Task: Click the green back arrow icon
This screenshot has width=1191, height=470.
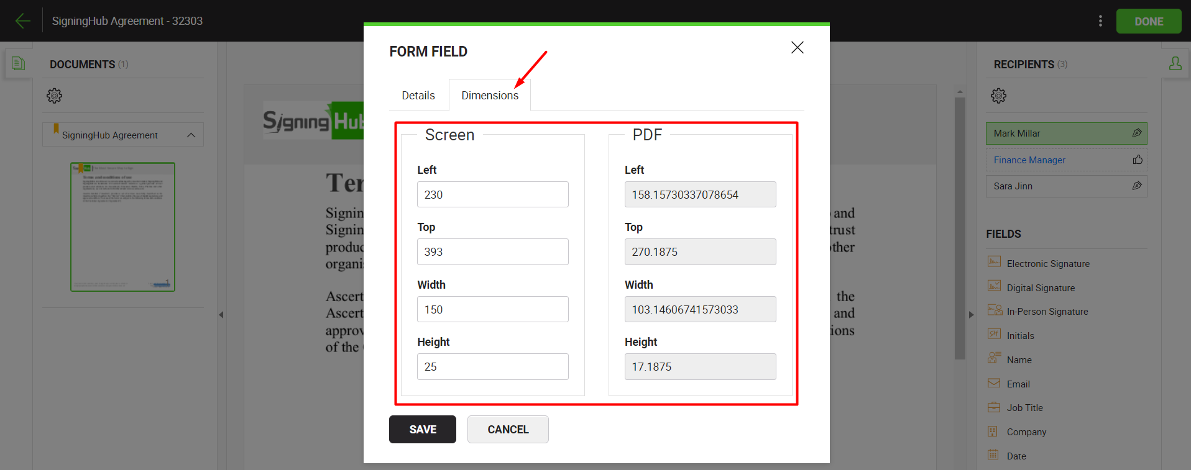Action: click(x=22, y=21)
